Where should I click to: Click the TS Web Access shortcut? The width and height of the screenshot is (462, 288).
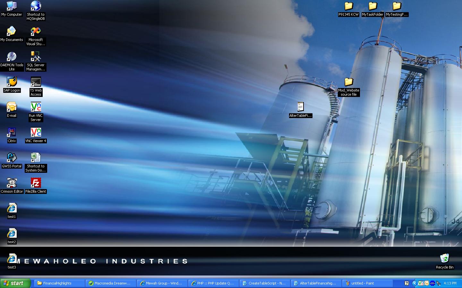[36, 82]
